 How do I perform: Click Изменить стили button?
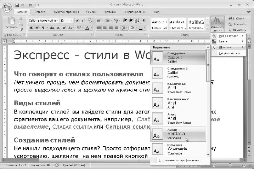(218, 24)
